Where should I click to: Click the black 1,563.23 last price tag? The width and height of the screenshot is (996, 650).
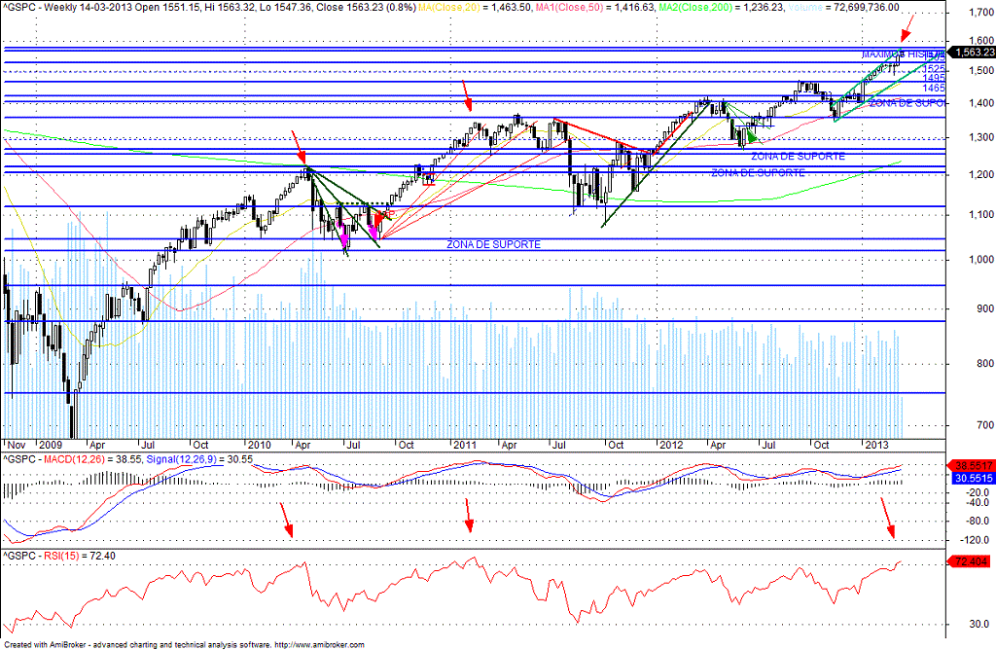[x=971, y=53]
